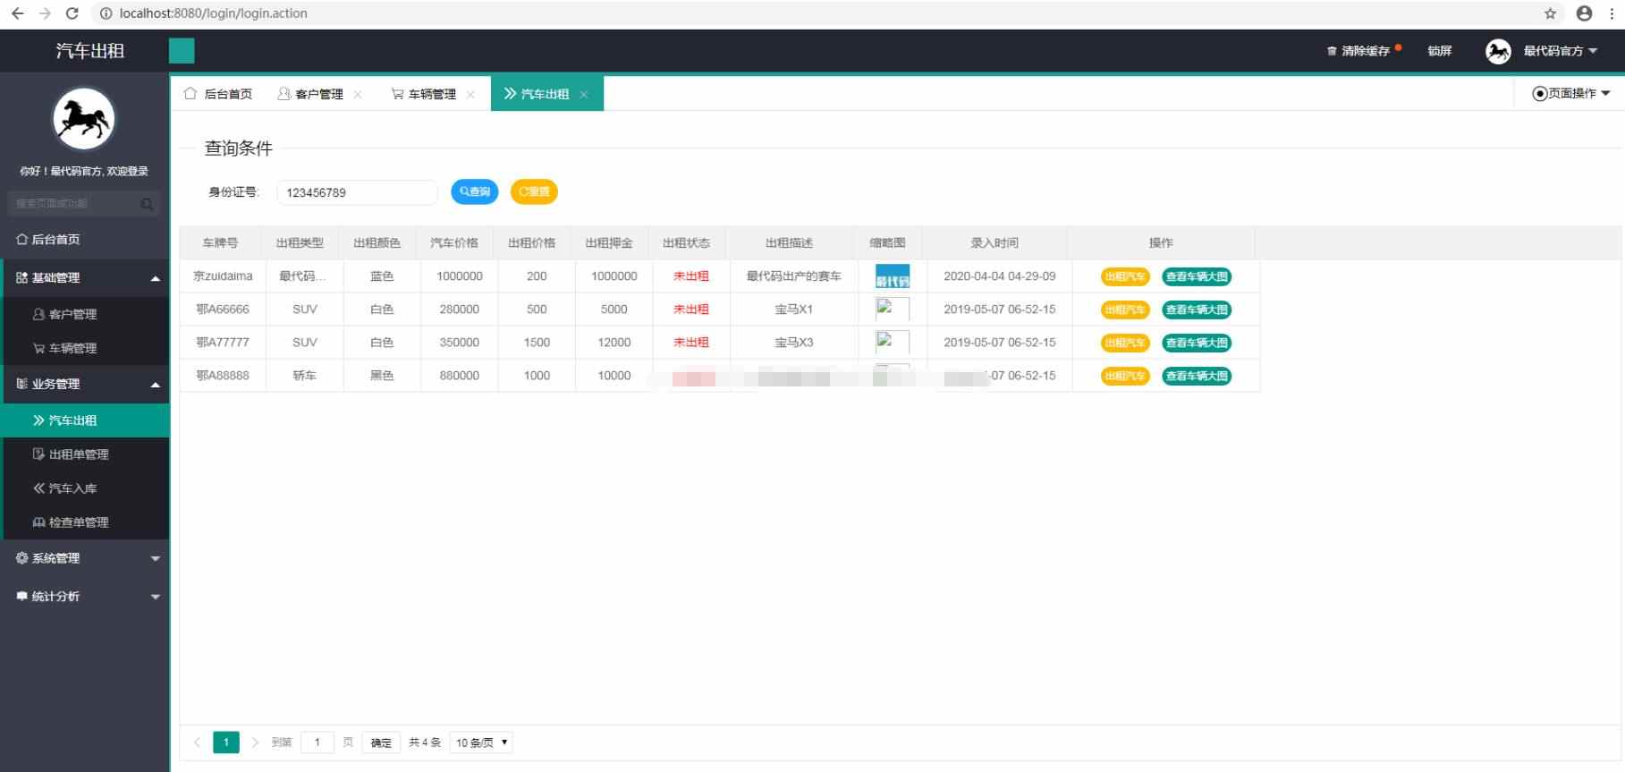Click the 鄂A66666 row broken thumbnail

pyautogui.click(x=893, y=309)
